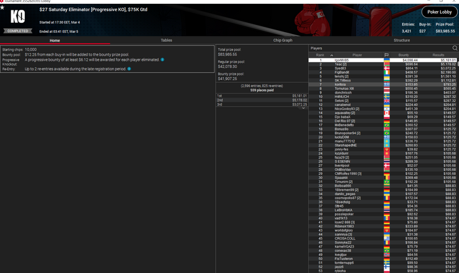Click the Starting chips 10,000 value
The width and height of the screenshot is (459, 273).
(31, 50)
